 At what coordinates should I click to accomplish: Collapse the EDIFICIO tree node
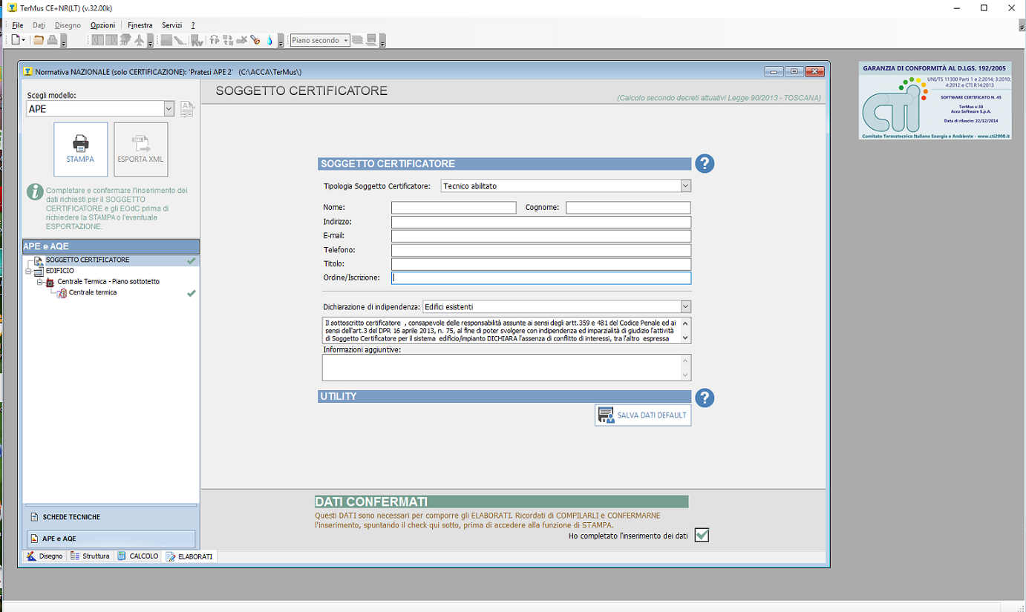28,272
